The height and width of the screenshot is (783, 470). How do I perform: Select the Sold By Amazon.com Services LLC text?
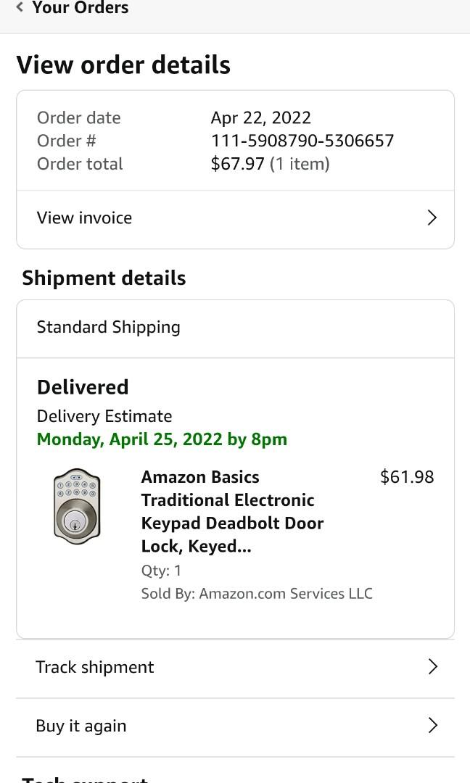point(257,593)
